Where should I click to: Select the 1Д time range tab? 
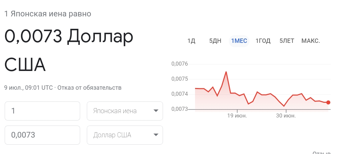(x=191, y=41)
